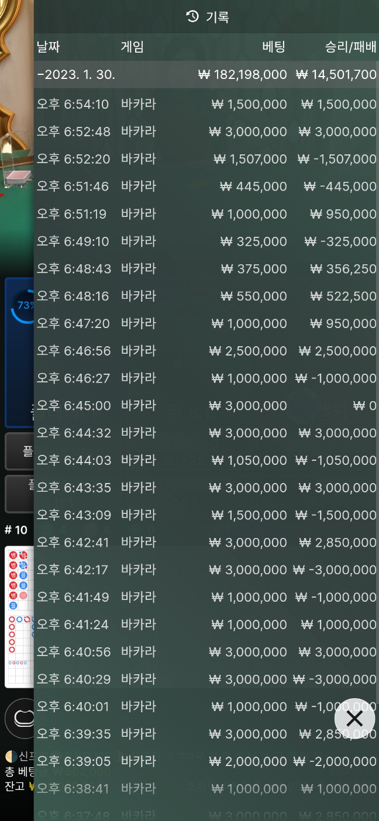Select the ₩ 1,050,000 bet amount
Viewport: 379px width, 821px height.
click(x=249, y=460)
